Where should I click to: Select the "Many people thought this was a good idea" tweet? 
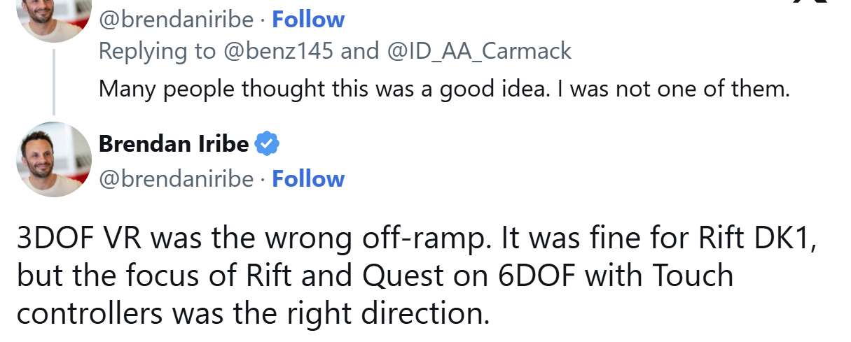pyautogui.click(x=443, y=89)
